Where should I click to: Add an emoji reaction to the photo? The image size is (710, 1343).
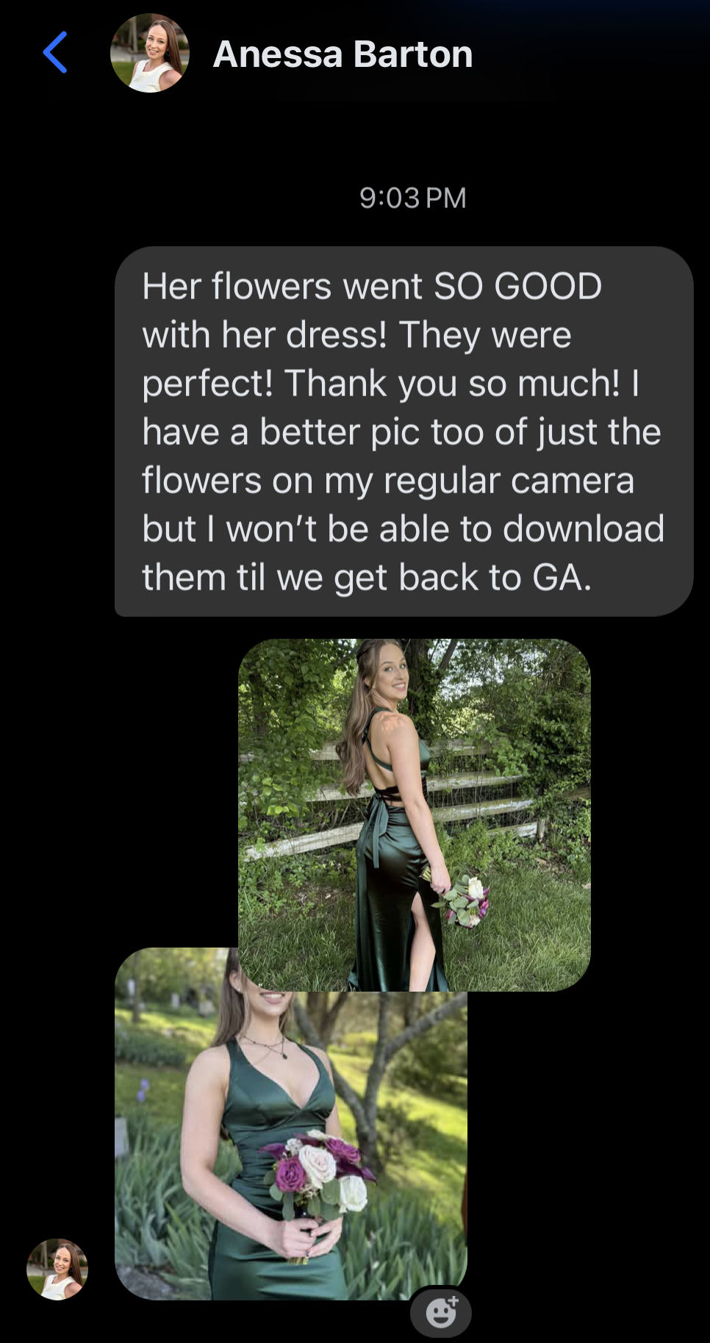point(440,1312)
